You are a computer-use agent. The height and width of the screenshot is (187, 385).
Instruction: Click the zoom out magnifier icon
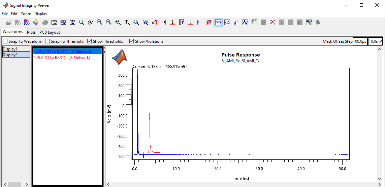pos(108,22)
